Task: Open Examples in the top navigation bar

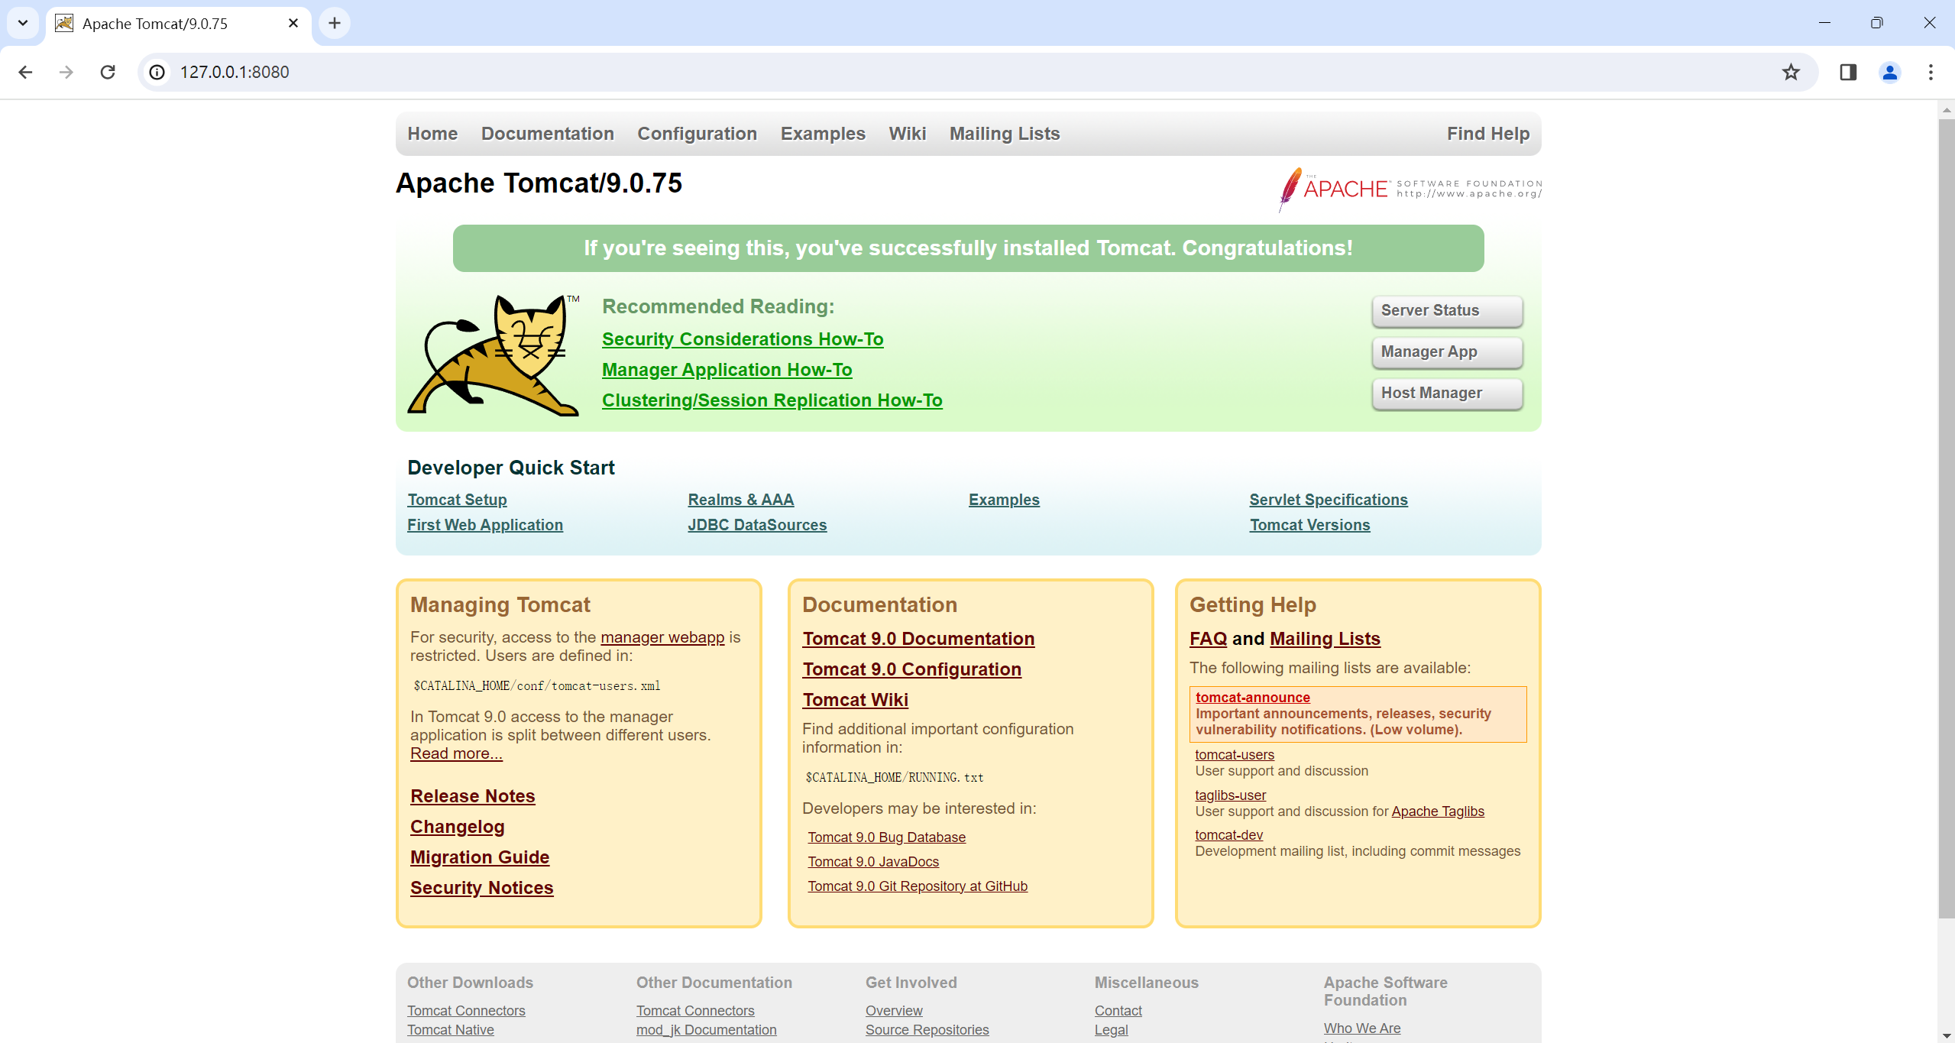Action: [x=823, y=134]
